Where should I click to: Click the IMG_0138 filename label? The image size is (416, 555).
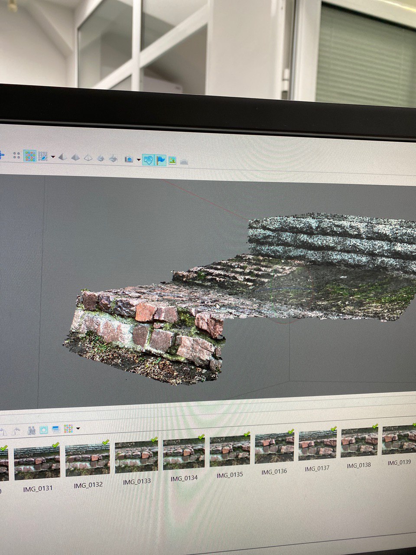359,465
